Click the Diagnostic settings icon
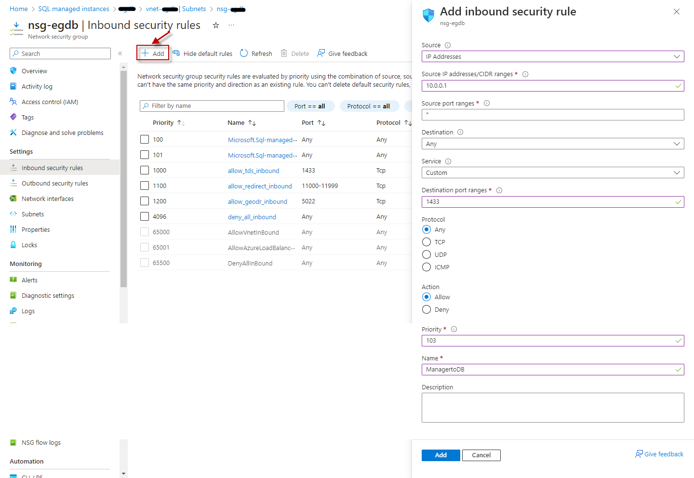Image resolution: width=694 pixels, height=478 pixels. [13, 295]
